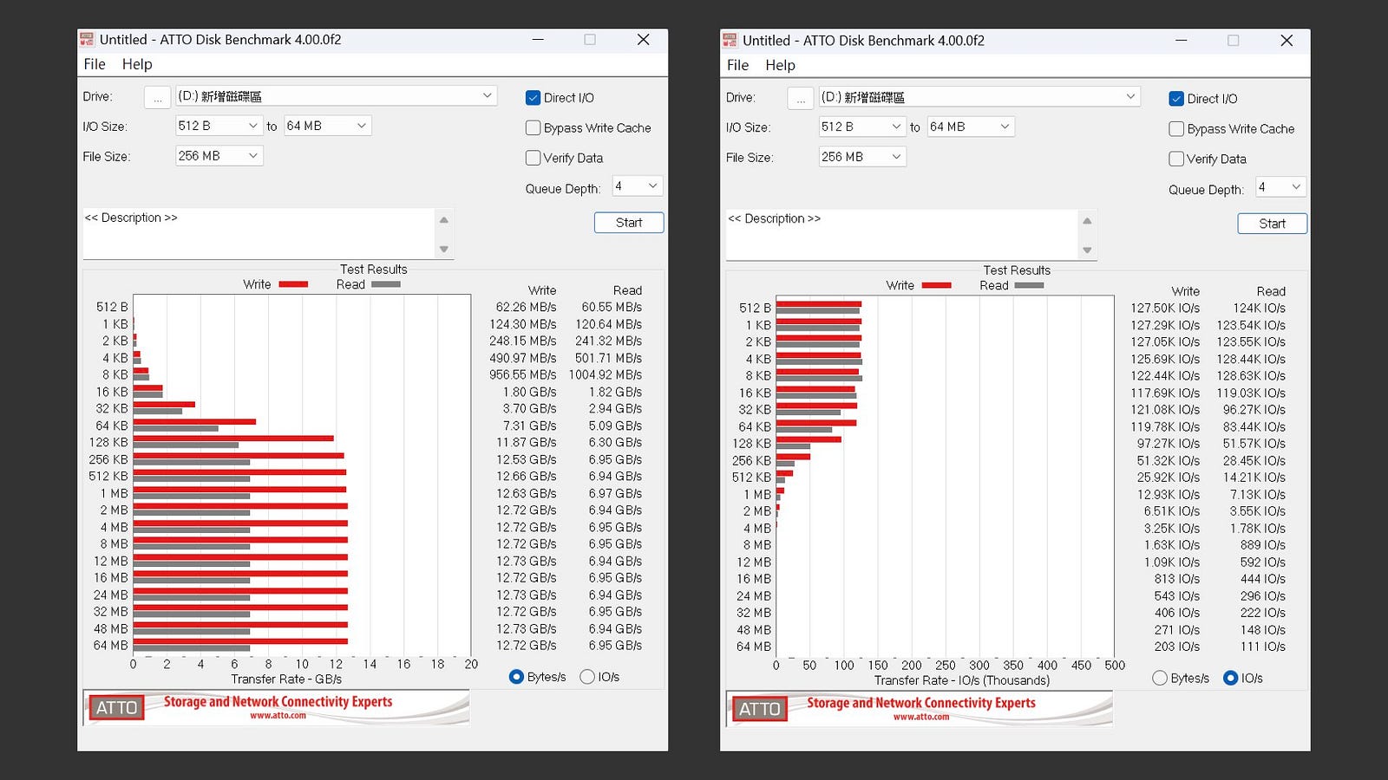The image size is (1388, 780).
Task: Enable Bypass Write Cache in right window
Action: point(1176,128)
